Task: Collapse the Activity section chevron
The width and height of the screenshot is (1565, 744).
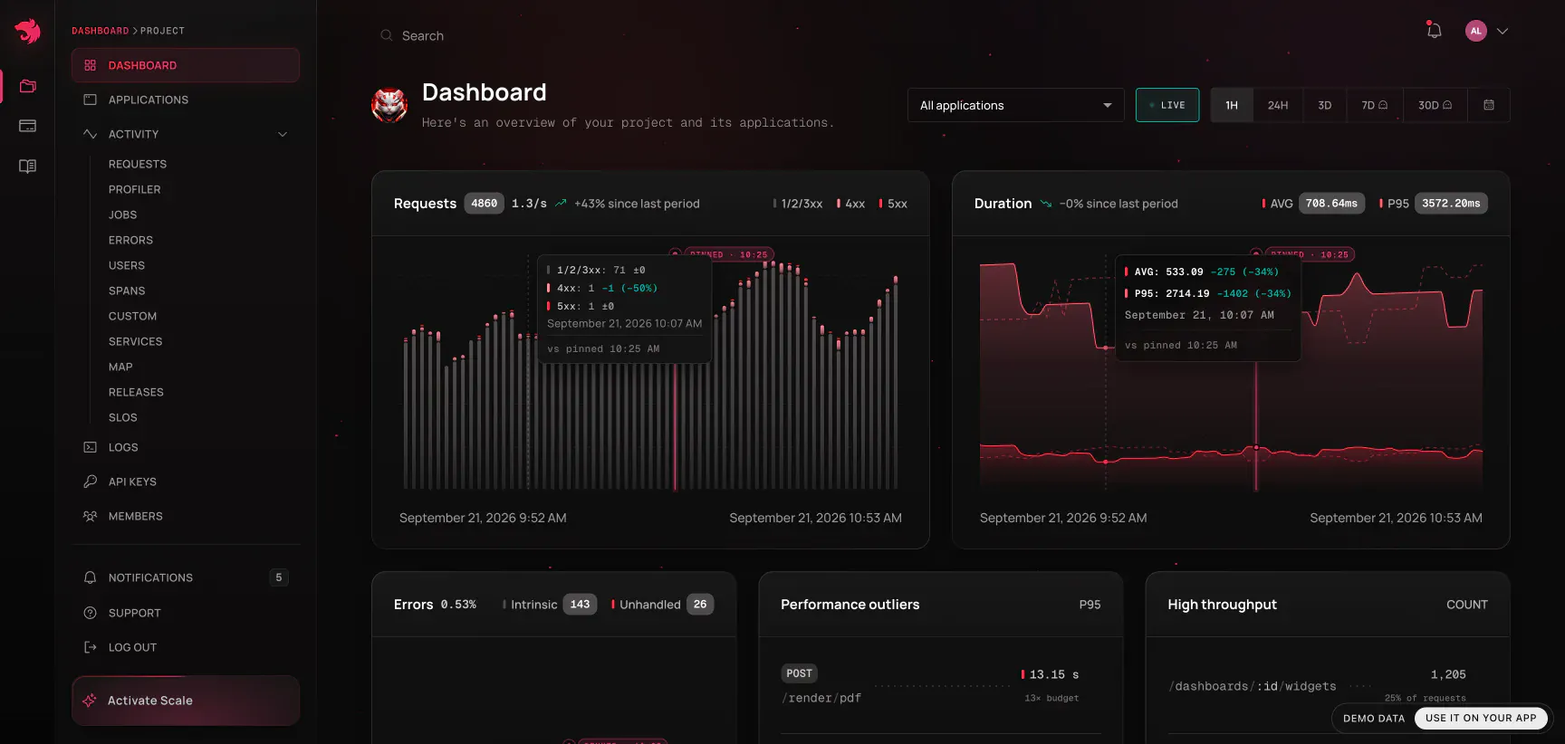Action: tap(283, 134)
